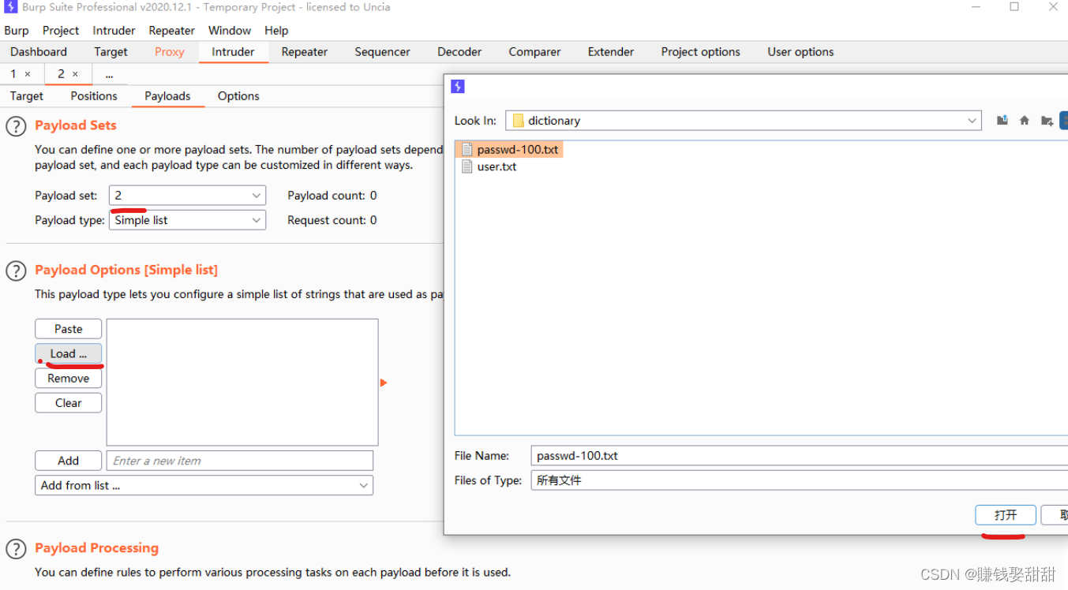Switch to the Positions sub-tab
This screenshot has width=1068, height=590.
point(94,96)
